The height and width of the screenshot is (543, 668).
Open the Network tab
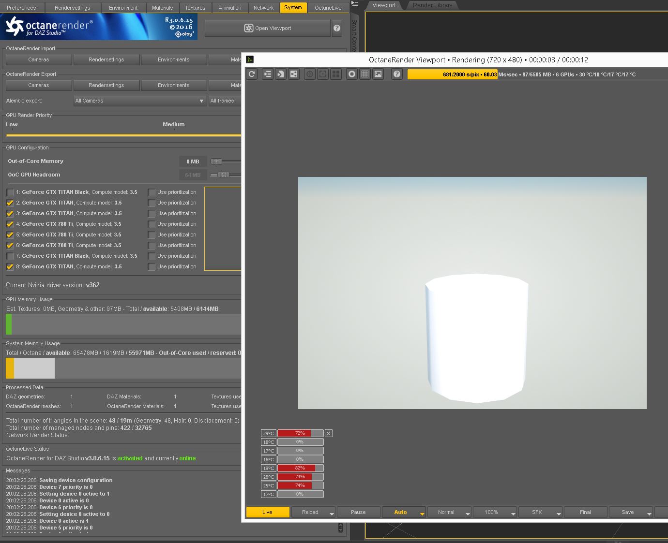pyautogui.click(x=264, y=8)
